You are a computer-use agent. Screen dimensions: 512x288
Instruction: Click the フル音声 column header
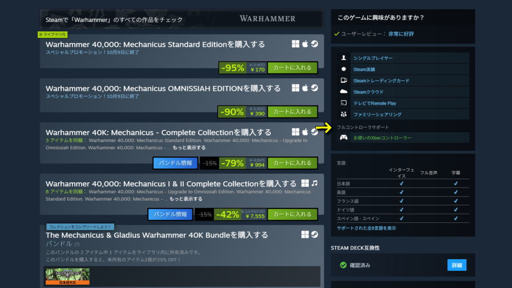[428, 173]
